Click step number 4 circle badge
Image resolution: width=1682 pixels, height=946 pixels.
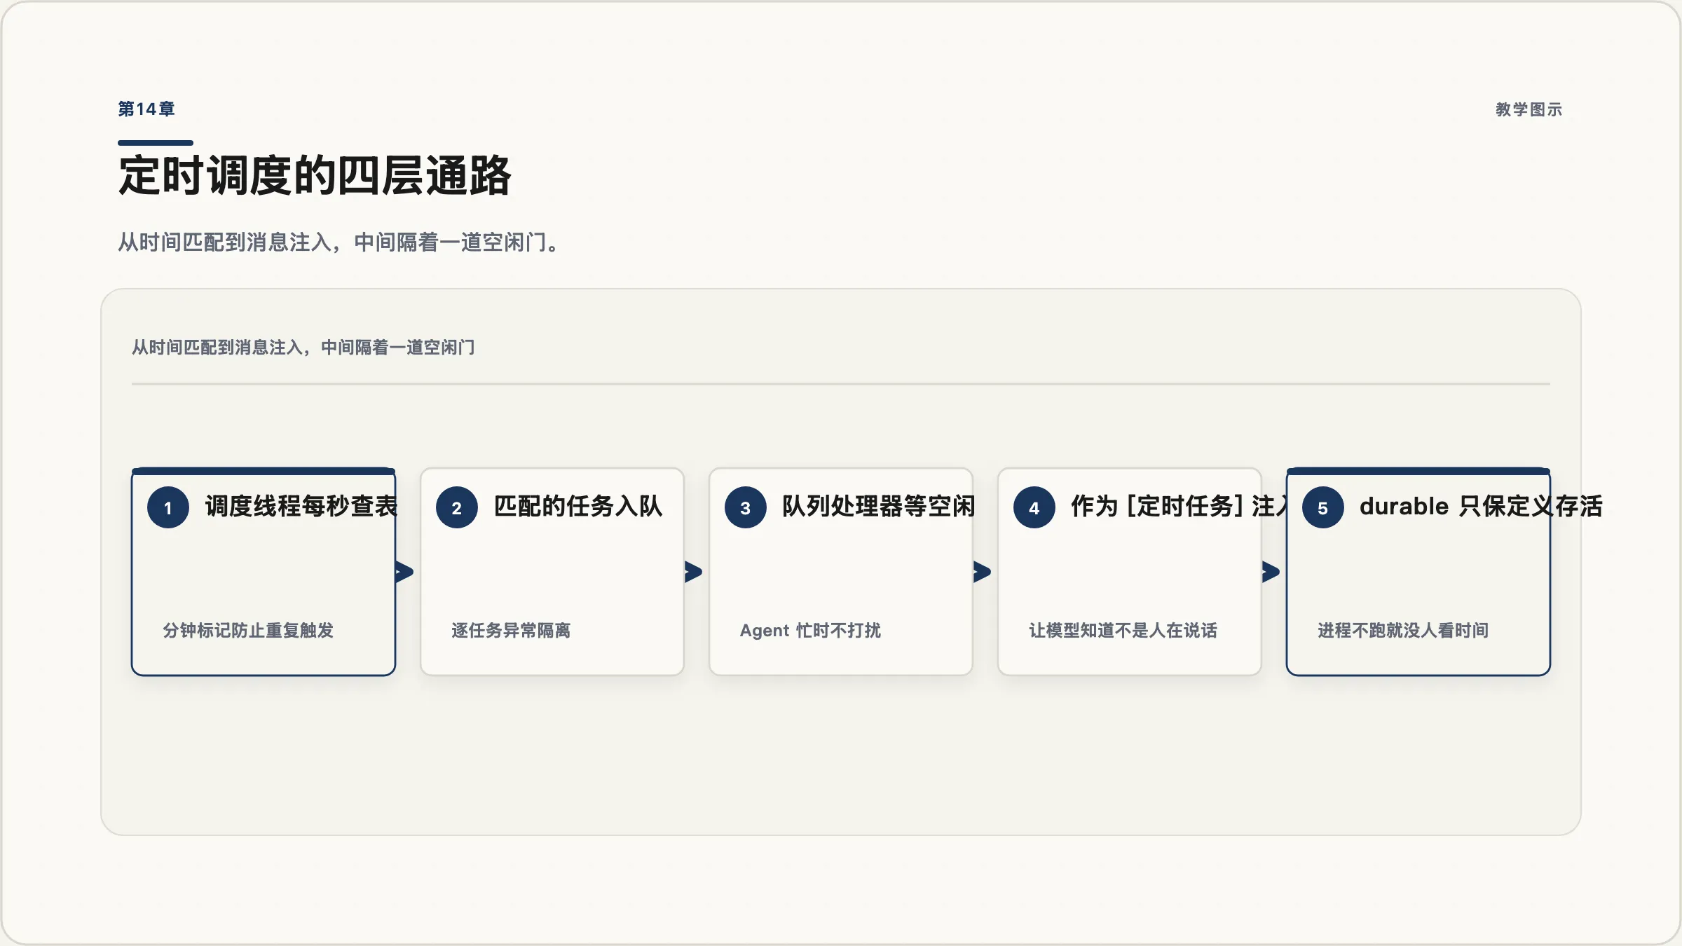(x=1034, y=507)
